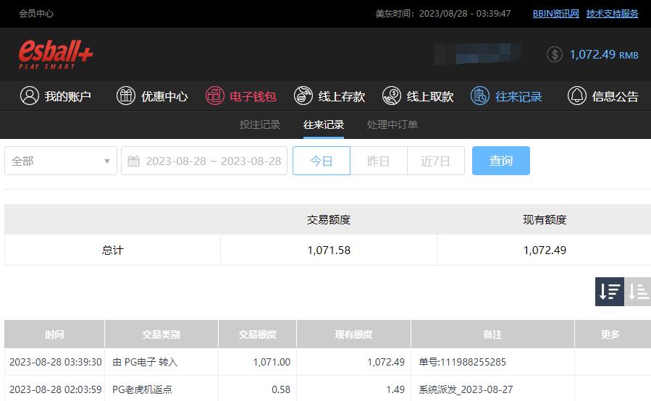Select the 近7日 date filter
Image resolution: width=651 pixels, height=401 pixels.
tap(435, 161)
